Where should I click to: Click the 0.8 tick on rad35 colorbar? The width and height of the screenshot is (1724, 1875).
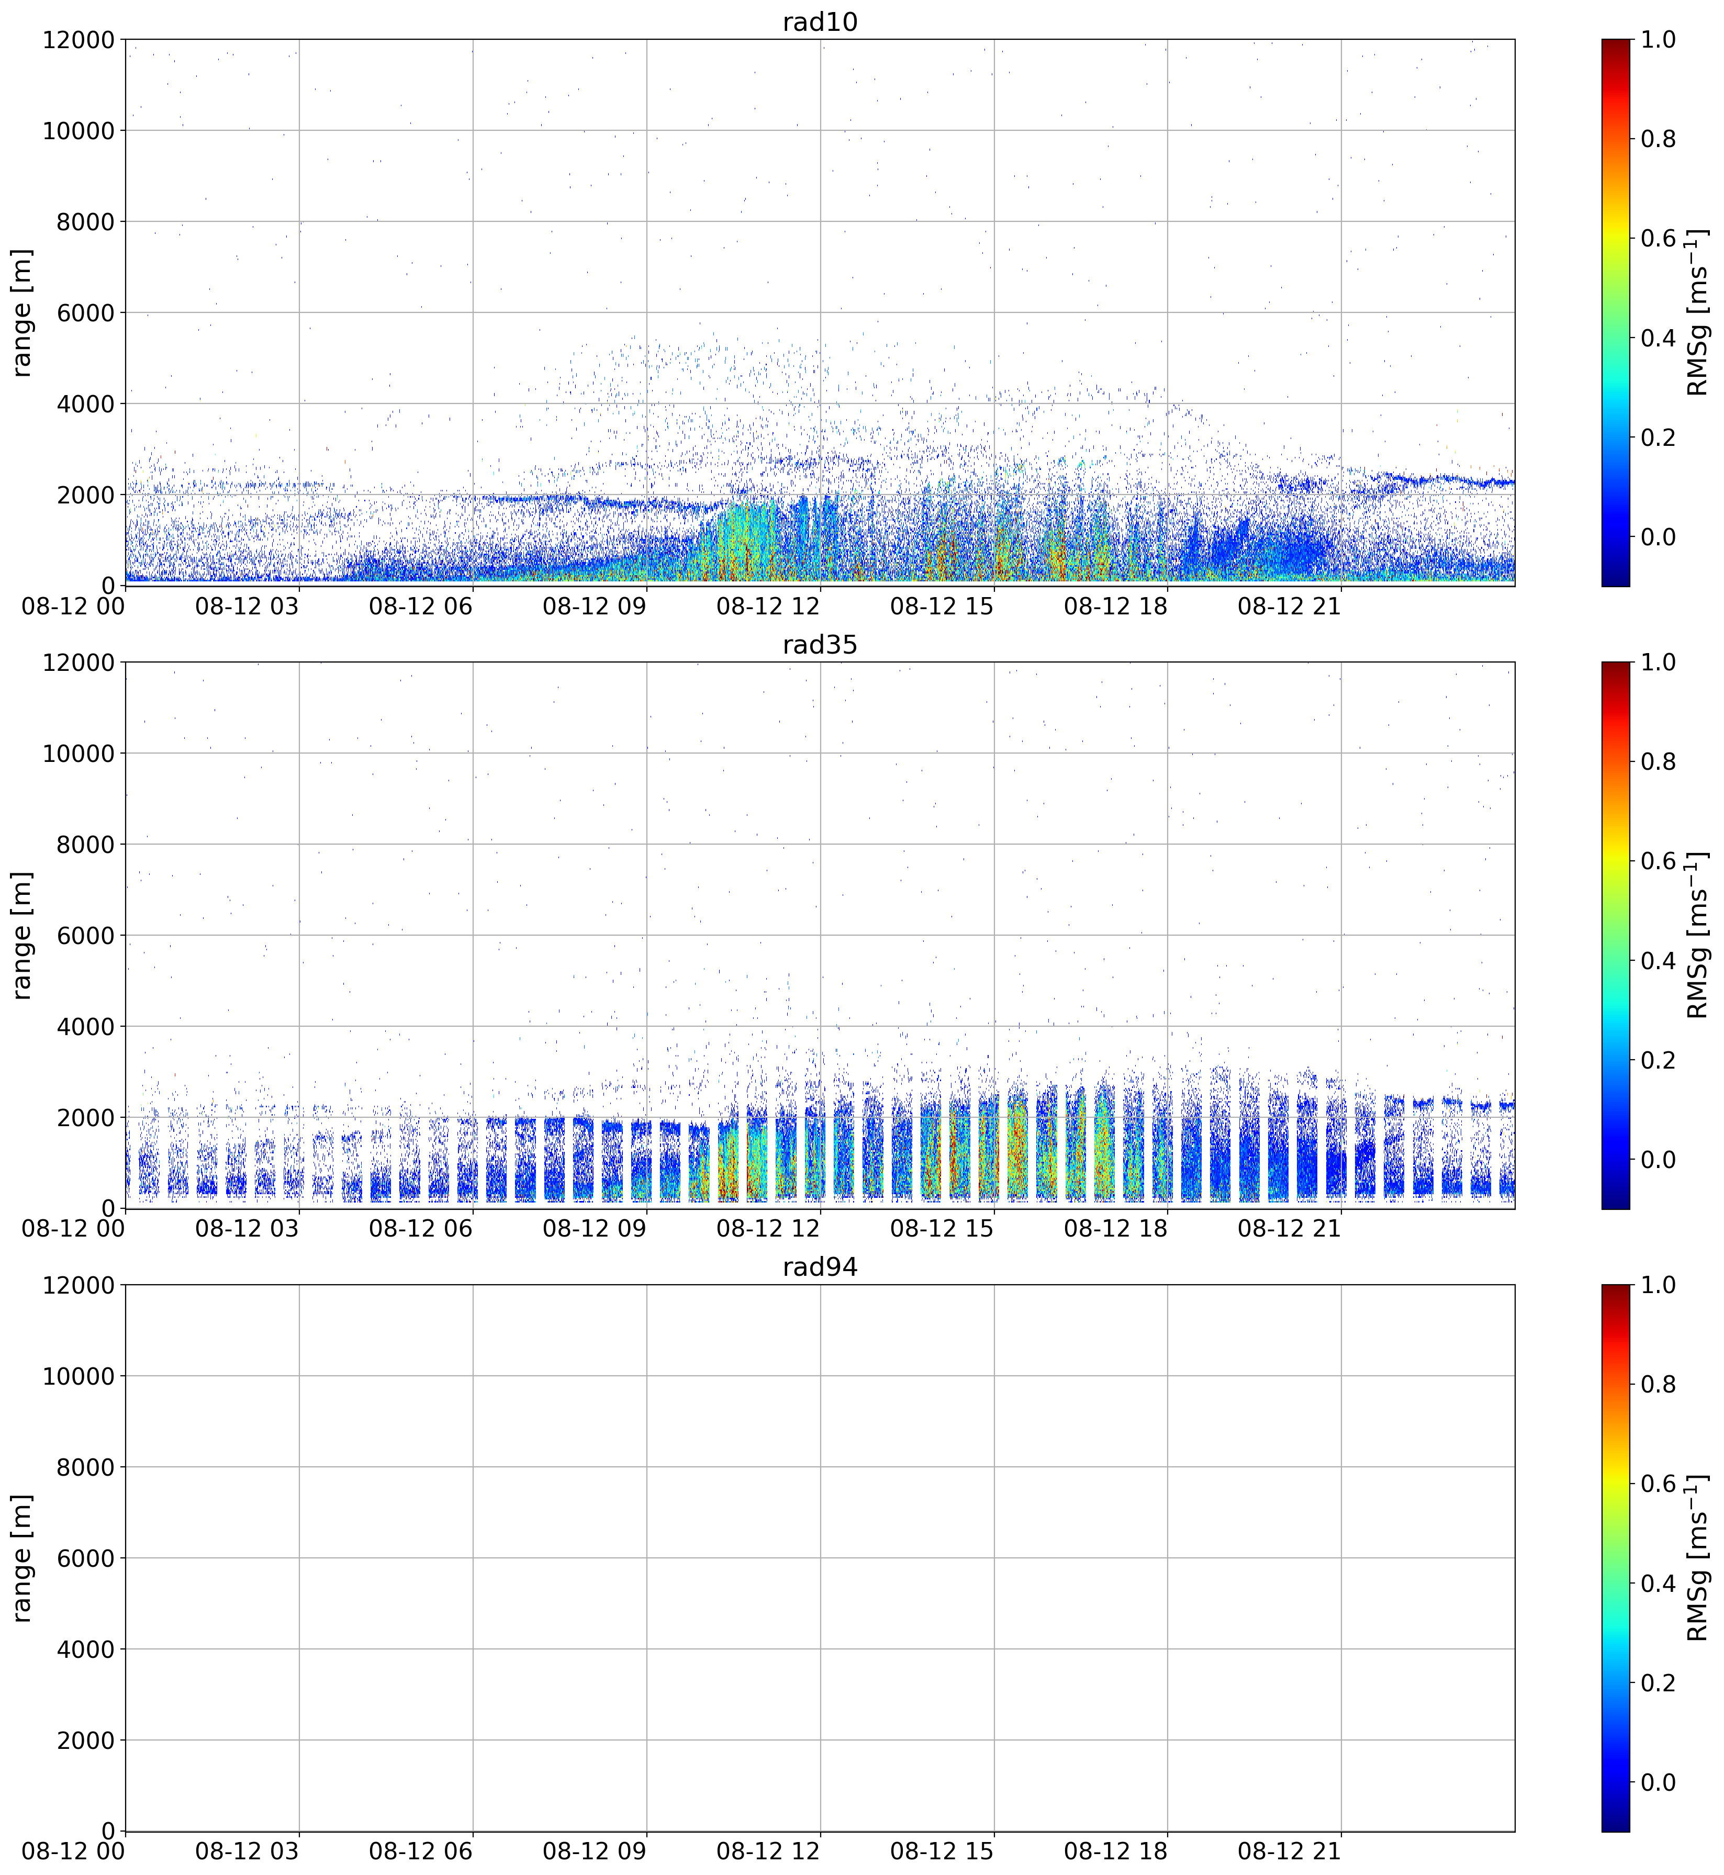point(1659,762)
